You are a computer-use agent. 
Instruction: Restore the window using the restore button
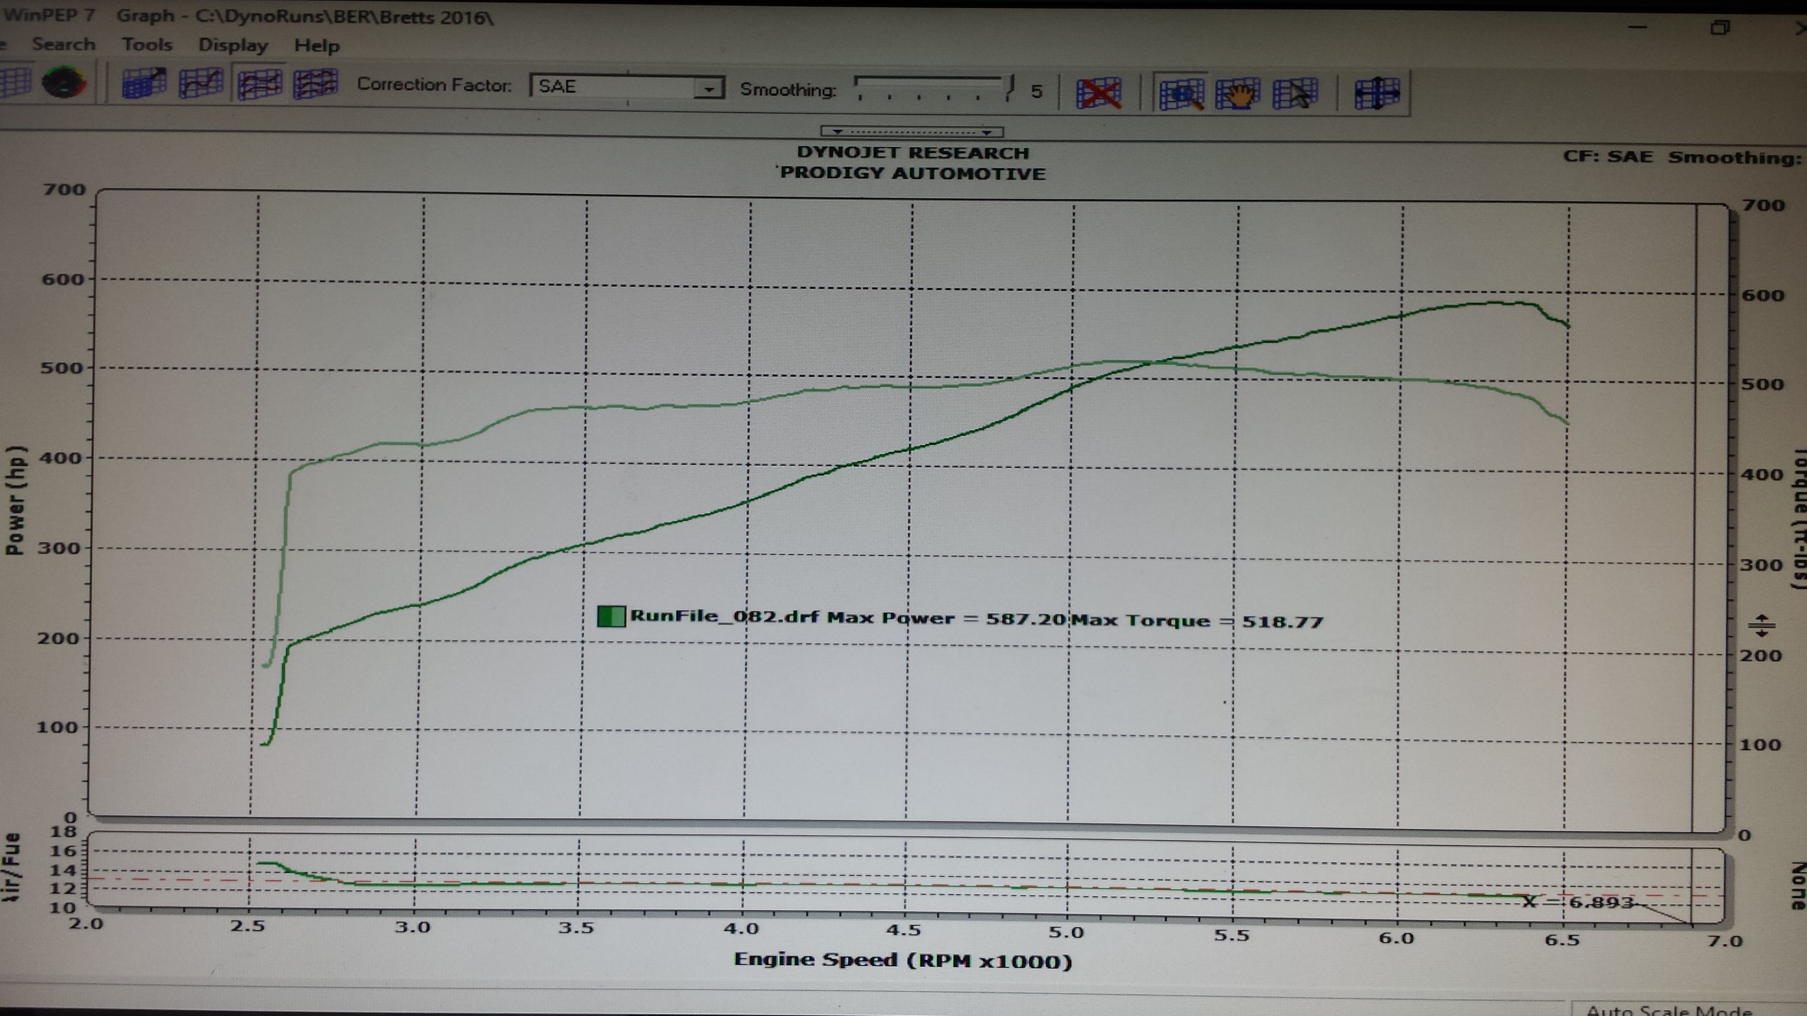(1720, 28)
